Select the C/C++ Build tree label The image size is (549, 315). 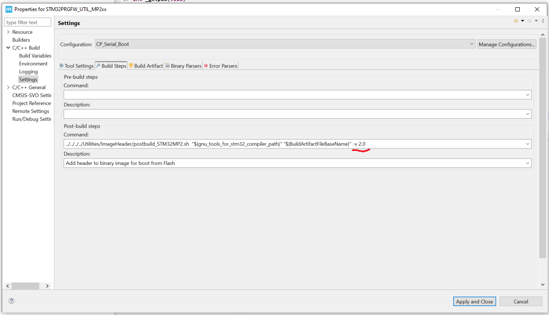(26, 48)
